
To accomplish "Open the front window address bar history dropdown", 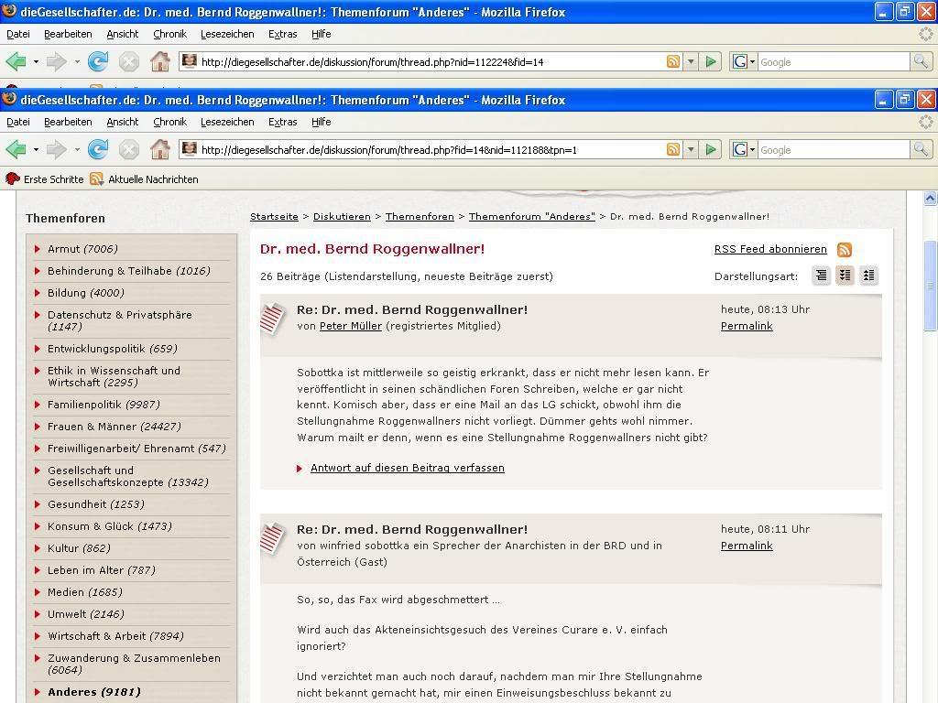I will coord(692,149).
